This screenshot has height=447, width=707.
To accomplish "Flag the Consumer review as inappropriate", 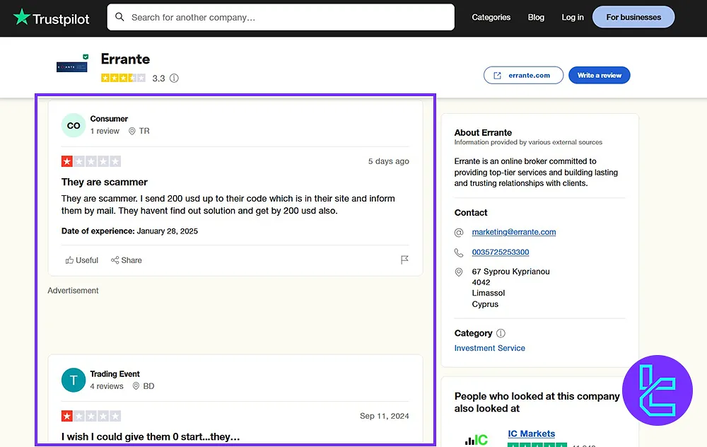I will [404, 260].
